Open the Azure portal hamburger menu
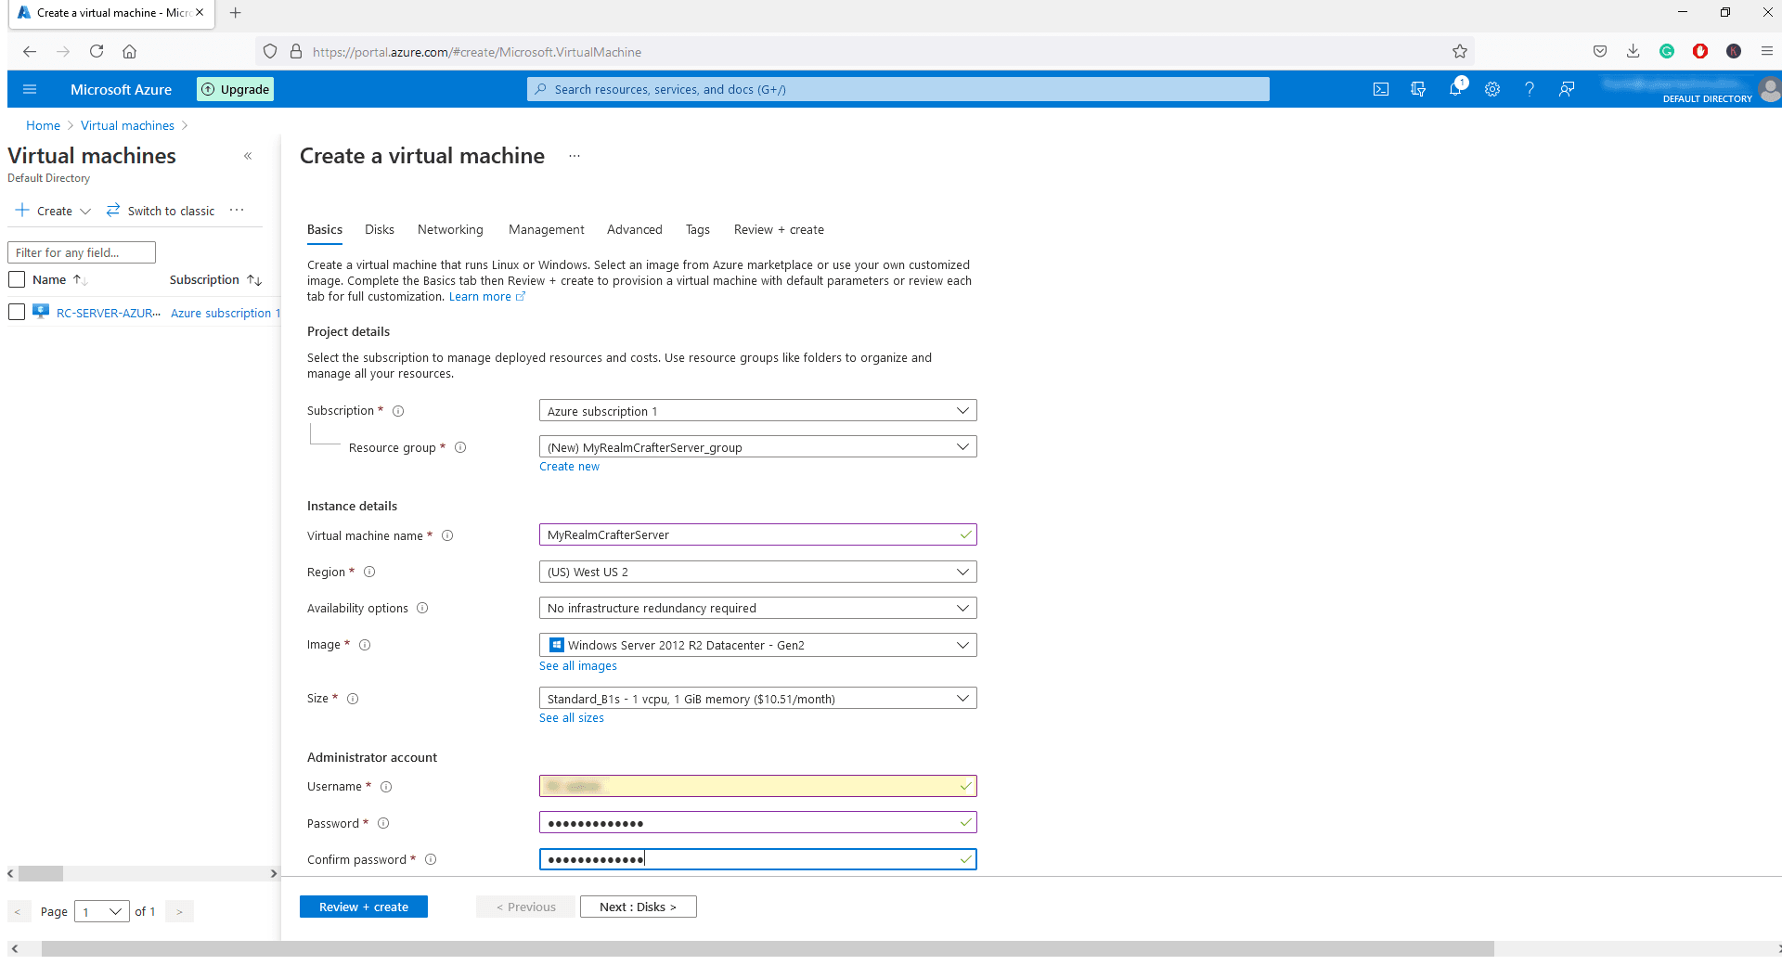Image resolution: width=1782 pixels, height=965 pixels. [30, 89]
